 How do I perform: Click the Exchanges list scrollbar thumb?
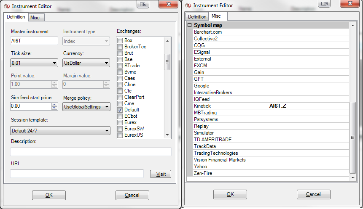pos(167,62)
